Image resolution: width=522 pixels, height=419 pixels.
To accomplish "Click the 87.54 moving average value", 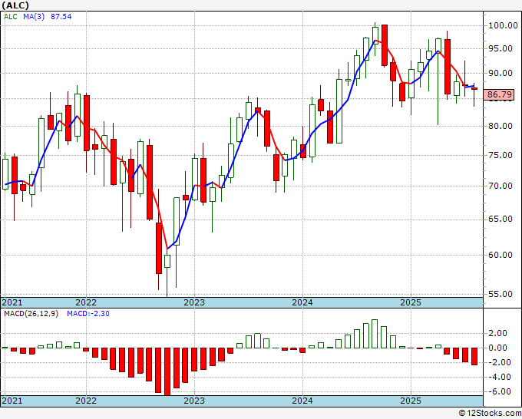I will point(61,17).
